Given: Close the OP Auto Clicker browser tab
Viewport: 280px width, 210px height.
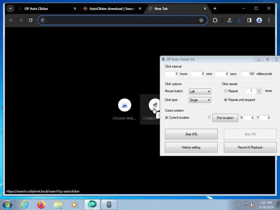Looking at the screenshot, I should point(75,8).
